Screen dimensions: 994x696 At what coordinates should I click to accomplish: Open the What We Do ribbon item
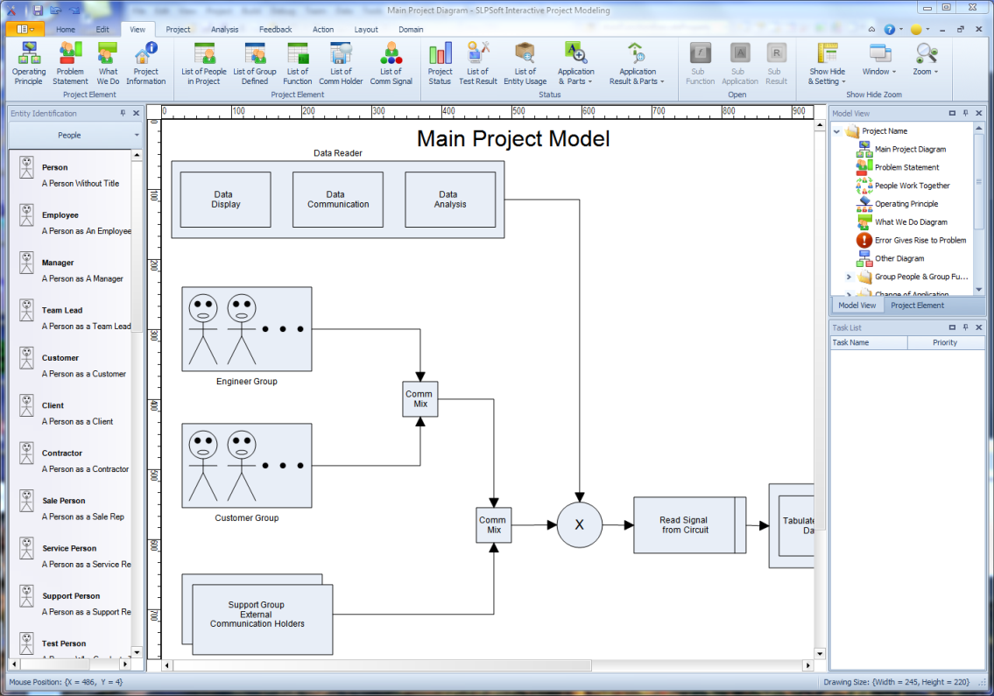click(108, 63)
